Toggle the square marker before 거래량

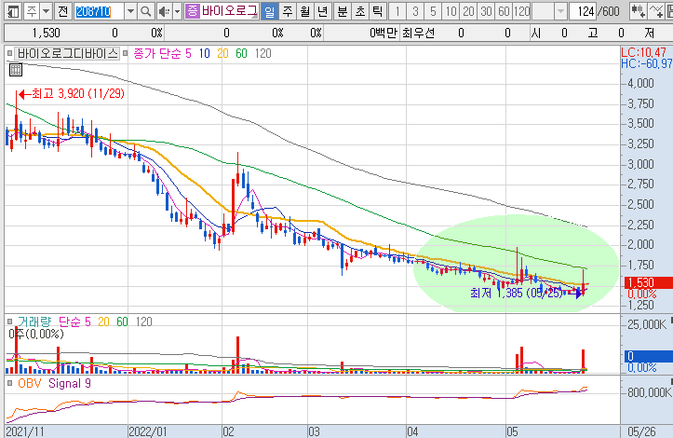click(x=10, y=322)
